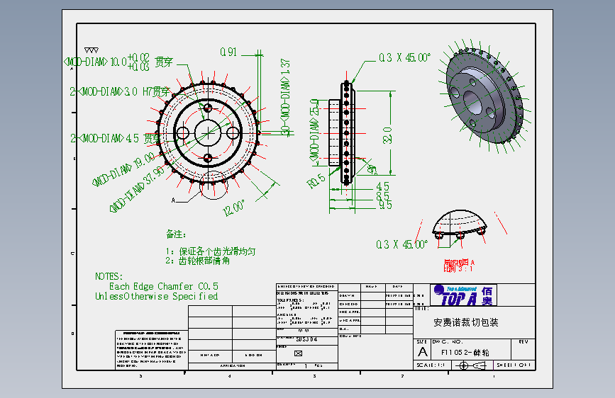The height and width of the screenshot is (398, 615).
Task: Select the R0.5 radius dimension
Action: [316, 182]
